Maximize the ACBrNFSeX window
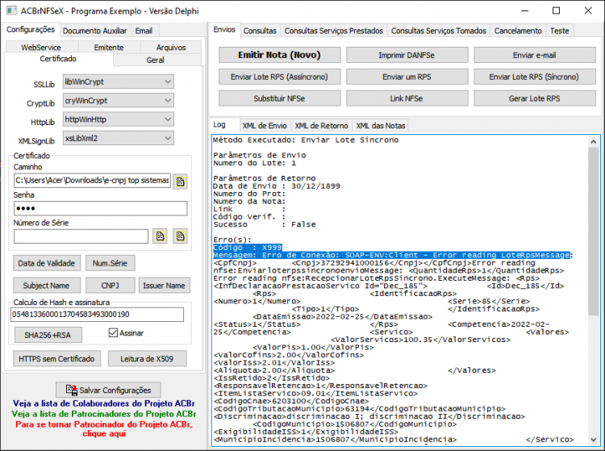This screenshot has height=451, width=605. pos(556,10)
